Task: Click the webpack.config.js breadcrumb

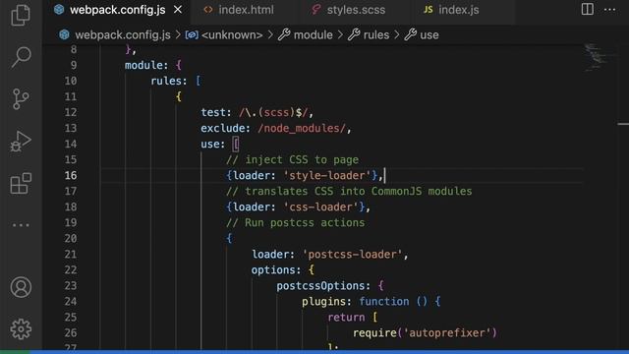Action: tap(123, 35)
